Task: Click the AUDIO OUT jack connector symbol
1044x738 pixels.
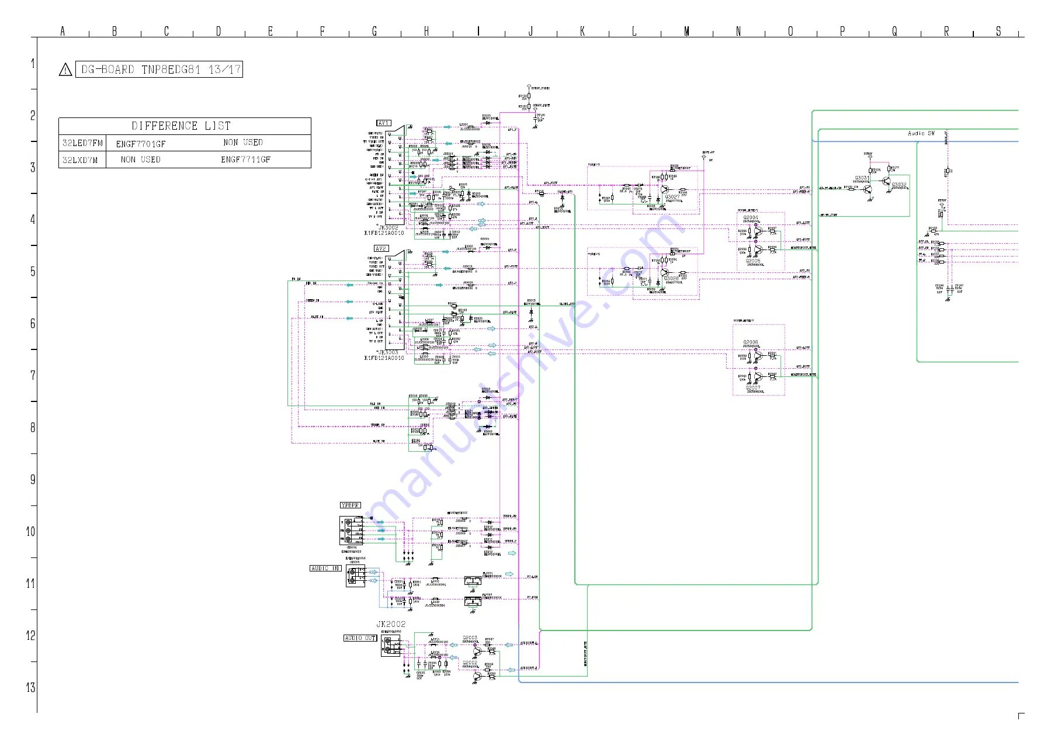Action: click(391, 647)
